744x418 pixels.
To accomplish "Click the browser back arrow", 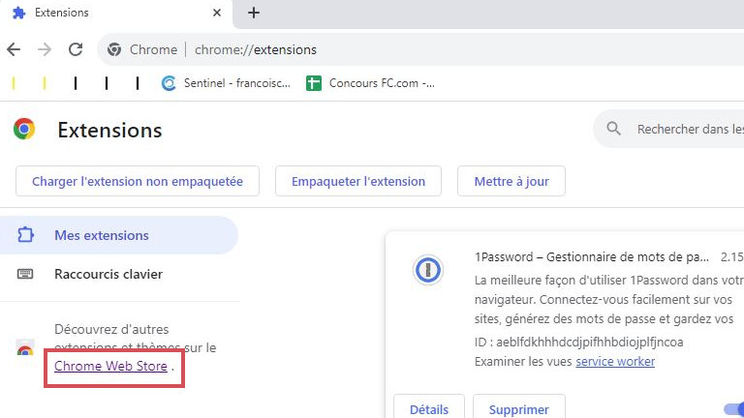I will (15, 49).
